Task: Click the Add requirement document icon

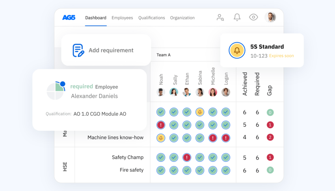Action: pyautogui.click(x=78, y=50)
